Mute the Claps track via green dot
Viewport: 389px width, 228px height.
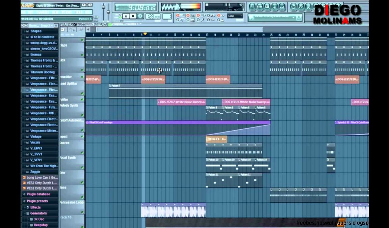[x=82, y=55]
